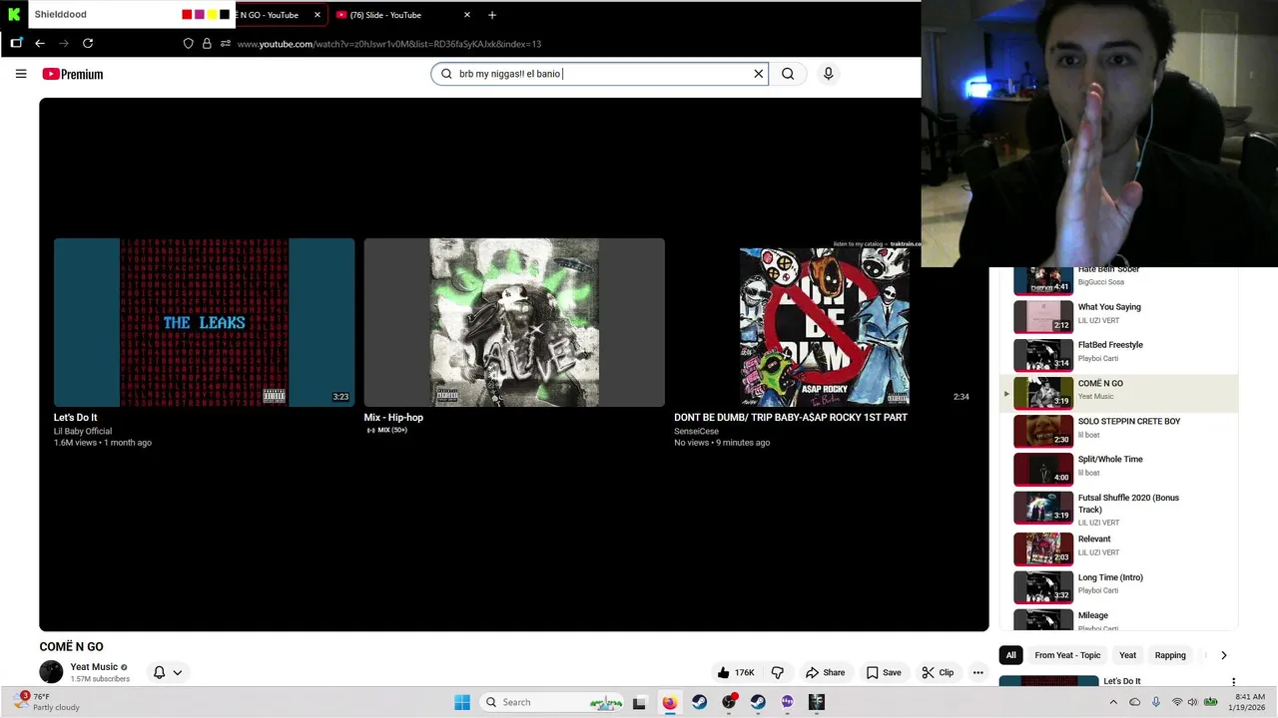Screen dimensions: 1278x718
Task: Open the weather widget showing 76°F
Action: tap(47, 702)
